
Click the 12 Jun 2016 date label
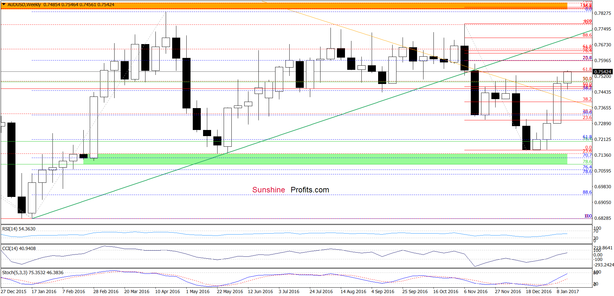point(260,291)
